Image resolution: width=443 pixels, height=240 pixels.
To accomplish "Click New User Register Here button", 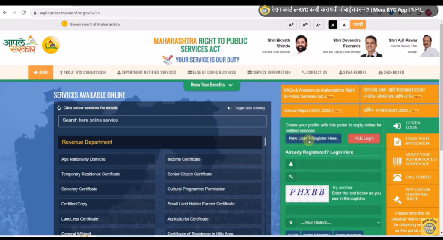I will [313, 139].
